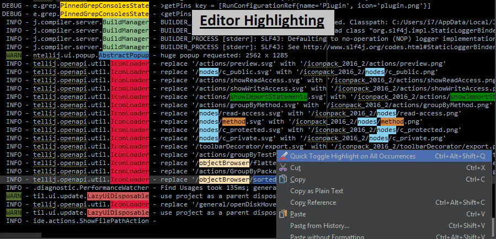This screenshot has height=239, width=496.
Task: Click "<getPins" on the second DEBUG line
Action: point(176,14)
